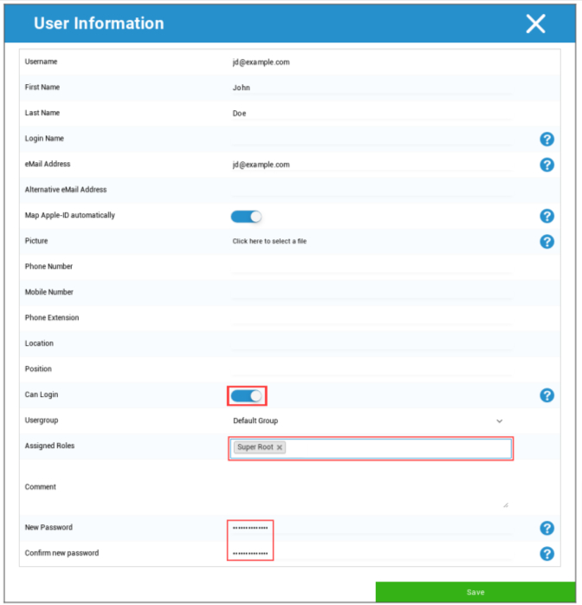
Task: Click the Picture field help icon
Action: (x=546, y=242)
